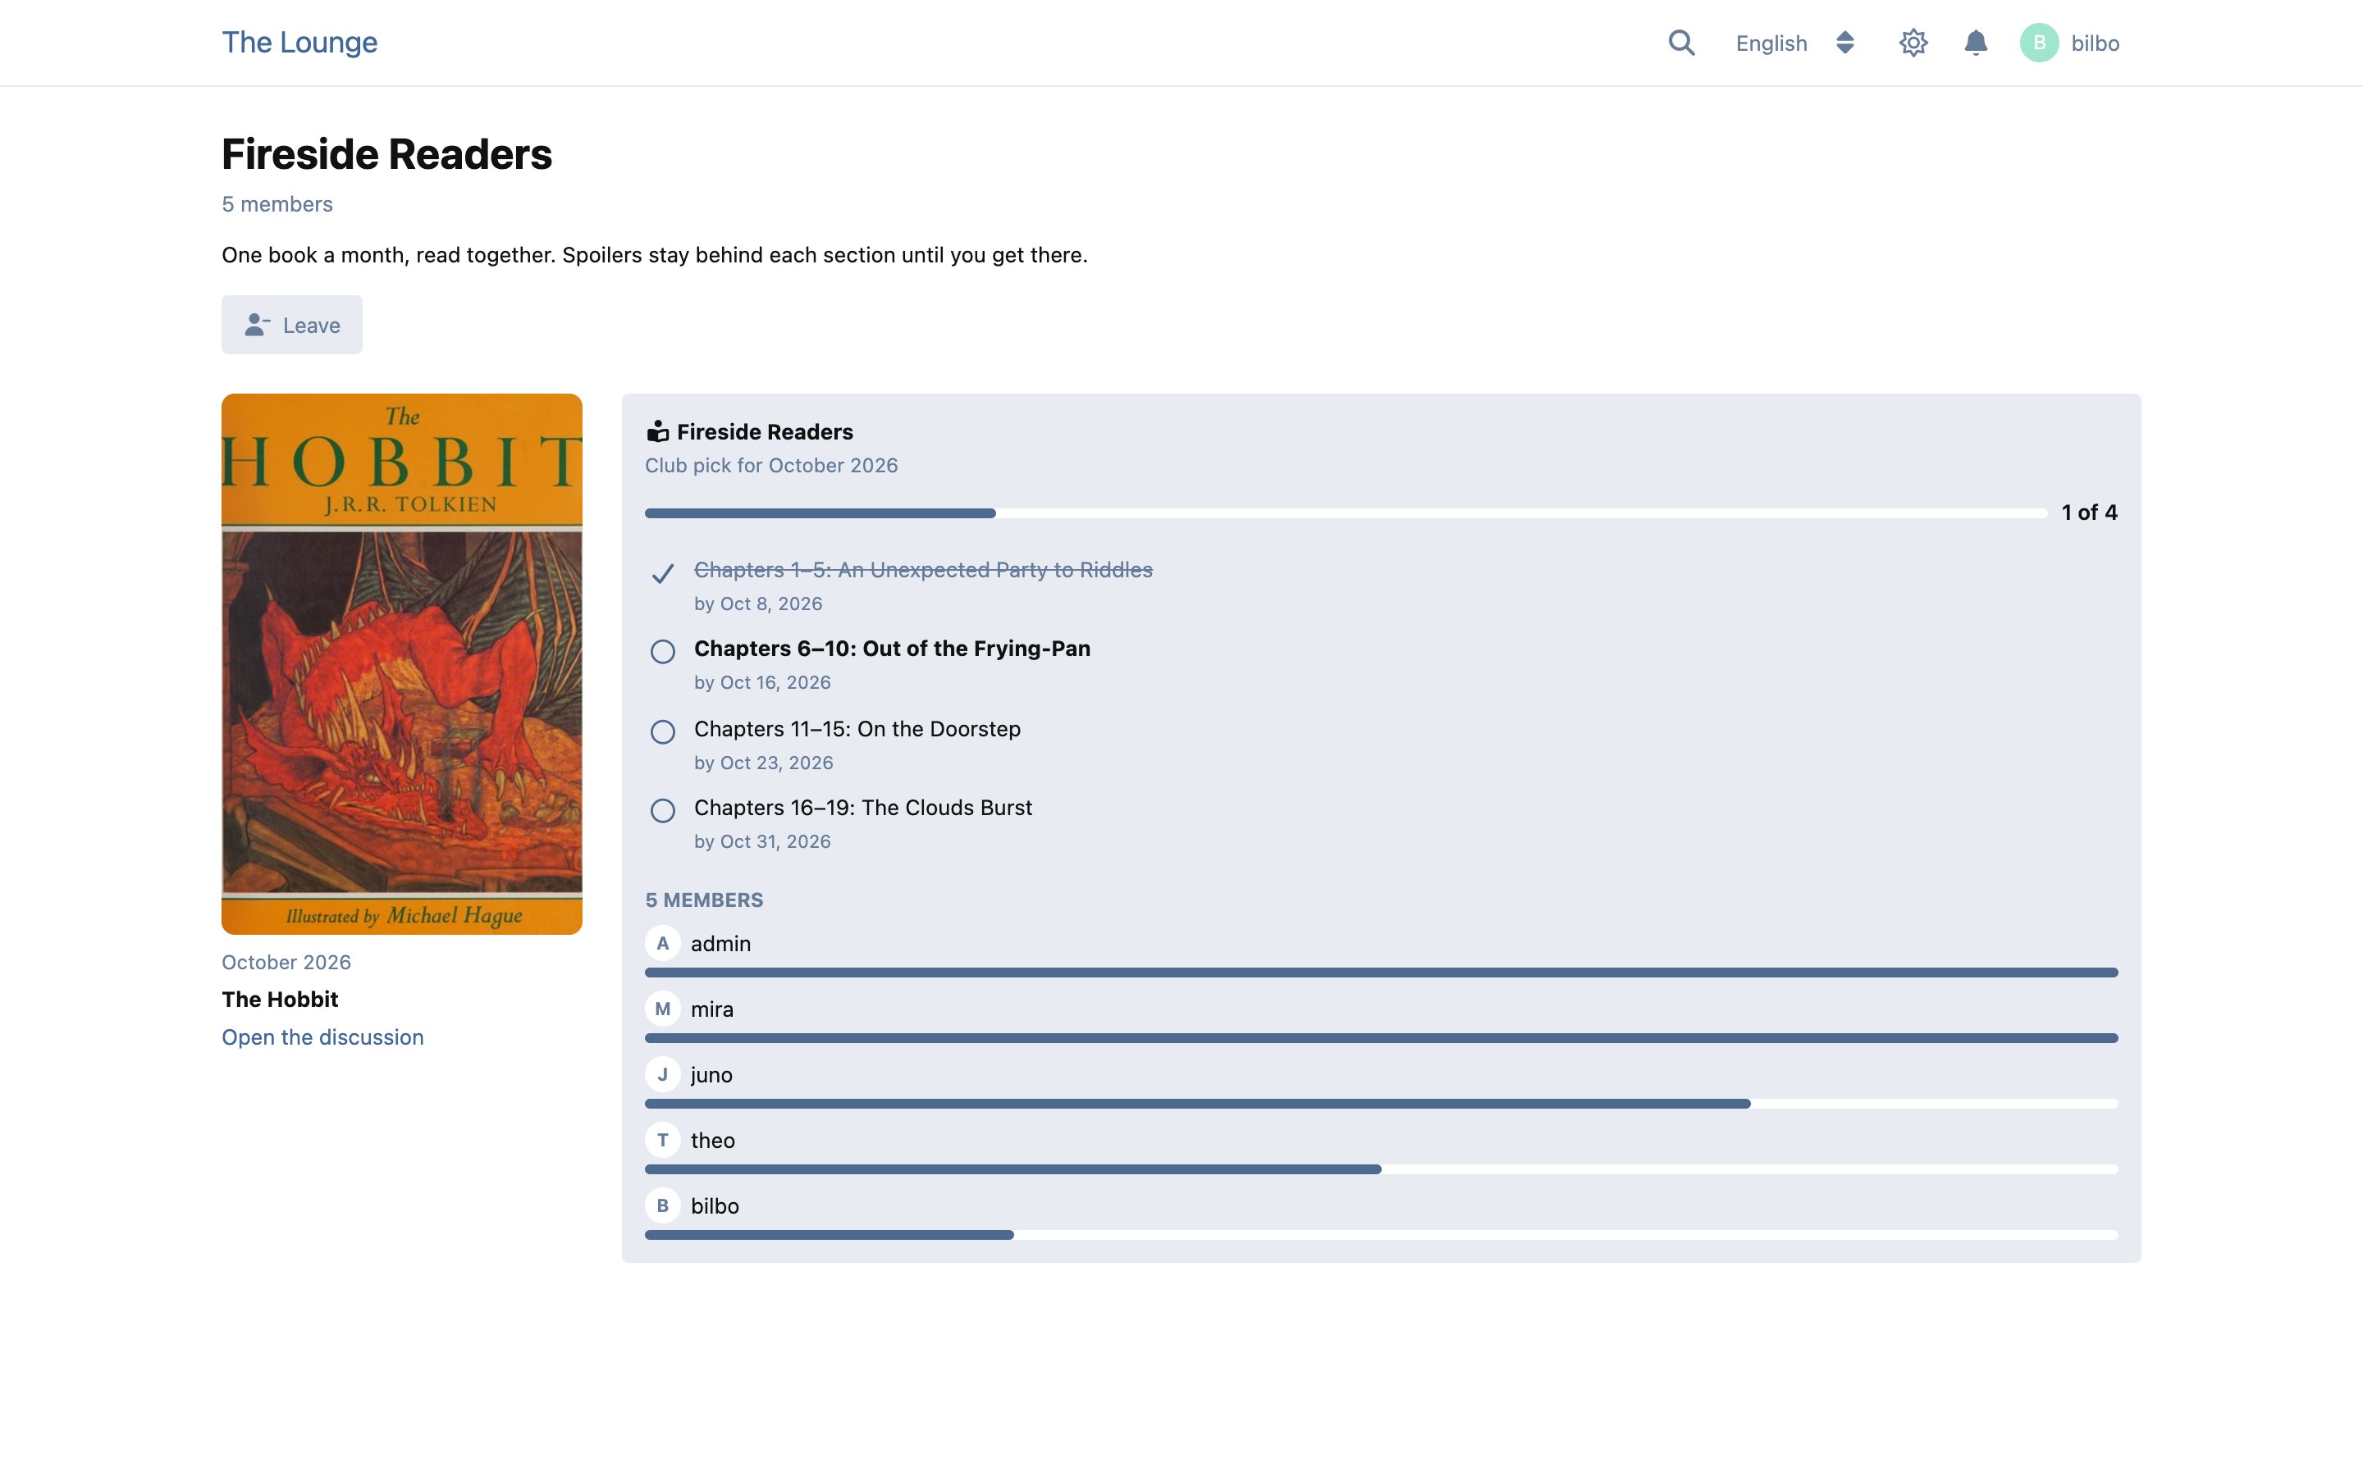2363x1476 pixels.
Task: Click 'October 2026' under the cover
Action: click(x=286, y=962)
